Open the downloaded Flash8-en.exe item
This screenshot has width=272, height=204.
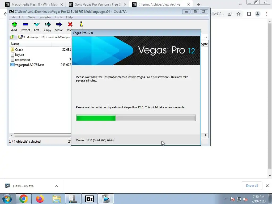pyautogui.click(x=23, y=186)
